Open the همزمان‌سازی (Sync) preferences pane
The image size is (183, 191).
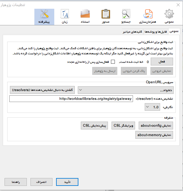point(147,17)
